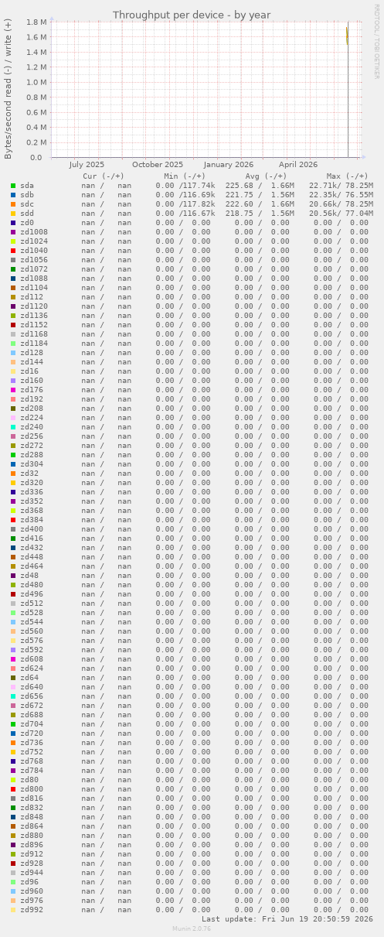Select the zd1184 legend entry

34,344
